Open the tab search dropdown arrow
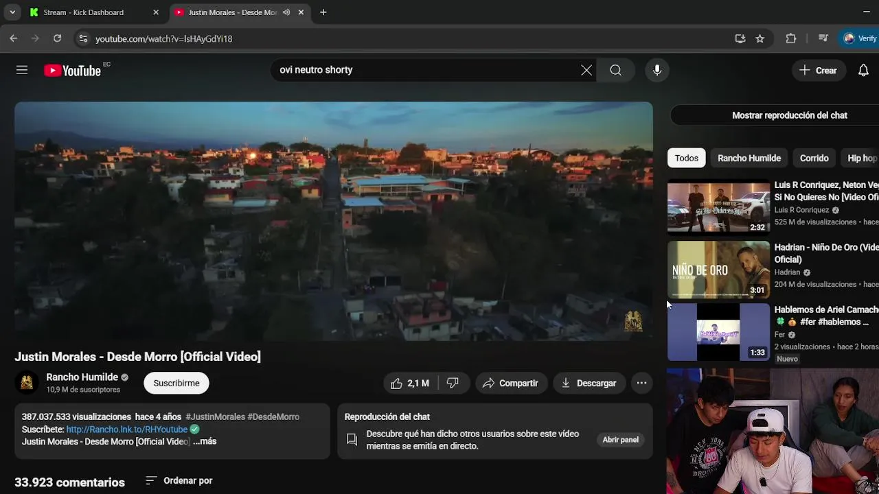The image size is (879, 494). pyautogui.click(x=12, y=12)
